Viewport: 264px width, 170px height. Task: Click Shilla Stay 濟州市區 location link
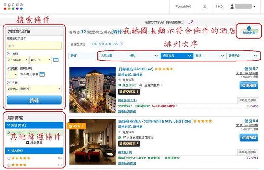[130, 127]
